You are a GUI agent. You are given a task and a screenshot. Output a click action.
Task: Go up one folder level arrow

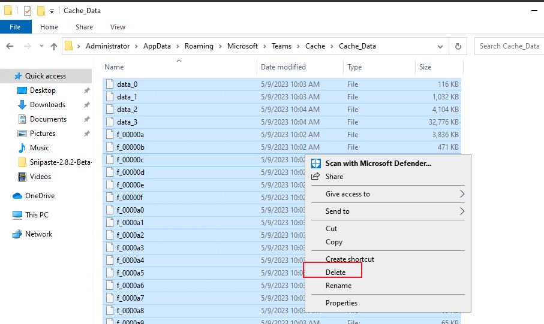pos(54,46)
